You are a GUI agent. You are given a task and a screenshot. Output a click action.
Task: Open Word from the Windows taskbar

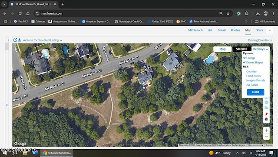pyautogui.click(x=35, y=153)
